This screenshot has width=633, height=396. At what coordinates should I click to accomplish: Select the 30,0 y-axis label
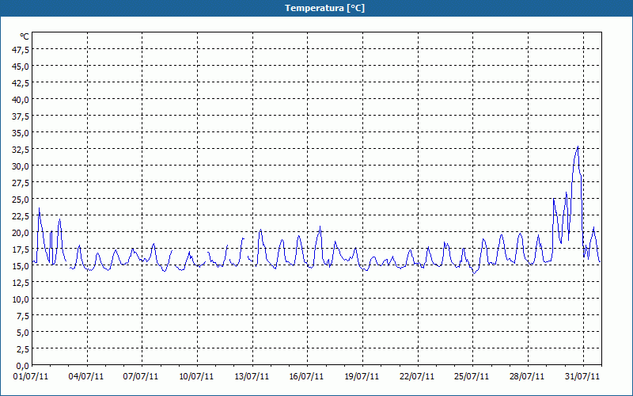(x=21, y=166)
